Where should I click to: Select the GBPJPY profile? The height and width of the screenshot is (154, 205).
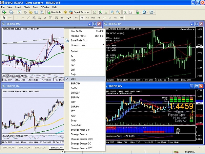(85, 107)
